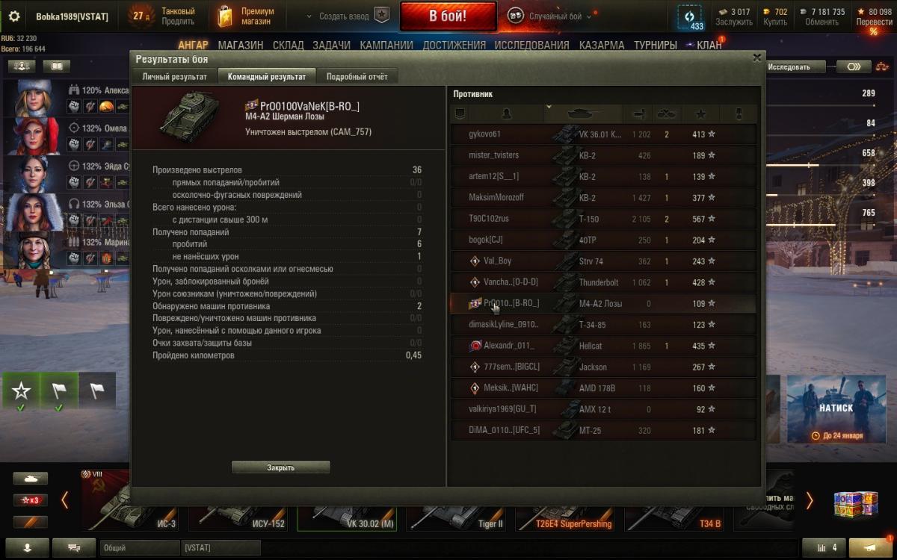Viewport: 897px width, 560px height.
Task: Sort by kills column icon
Action: tap(666, 113)
